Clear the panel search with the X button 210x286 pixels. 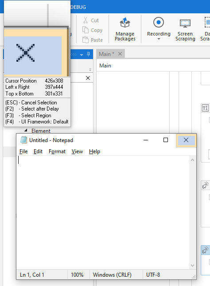pyautogui.click(x=88, y=78)
